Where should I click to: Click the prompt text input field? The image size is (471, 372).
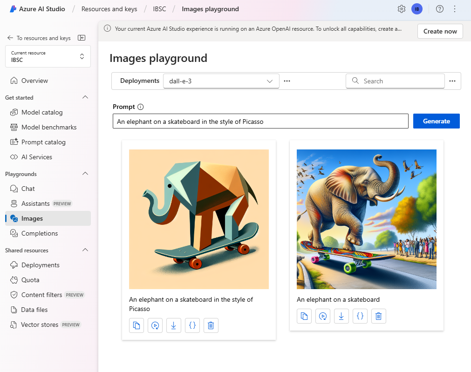point(260,121)
